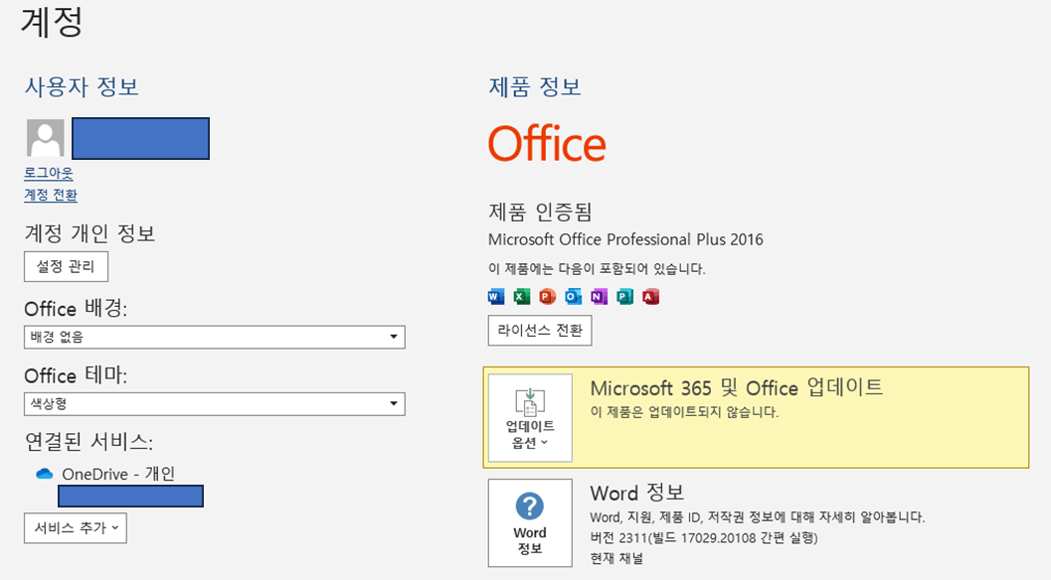The height and width of the screenshot is (580, 1051).
Task: Click the Outlook app icon
Action: (573, 296)
